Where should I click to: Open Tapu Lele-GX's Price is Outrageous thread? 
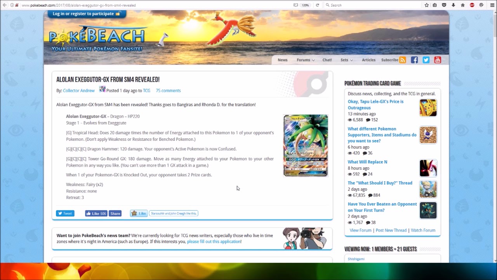point(375,105)
